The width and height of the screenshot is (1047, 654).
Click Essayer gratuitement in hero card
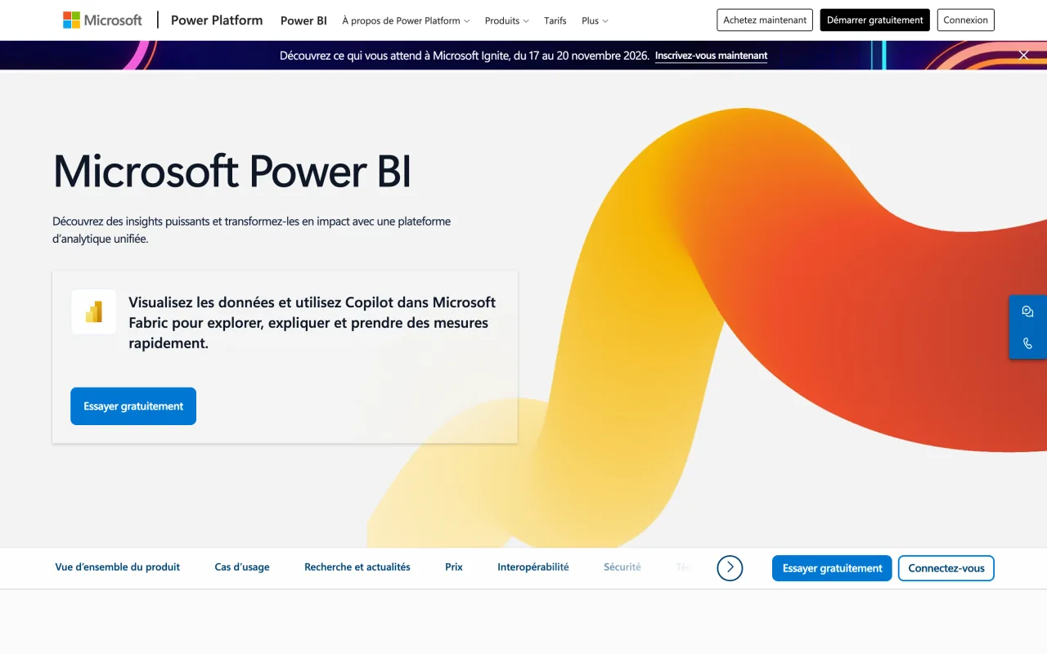pyautogui.click(x=133, y=406)
